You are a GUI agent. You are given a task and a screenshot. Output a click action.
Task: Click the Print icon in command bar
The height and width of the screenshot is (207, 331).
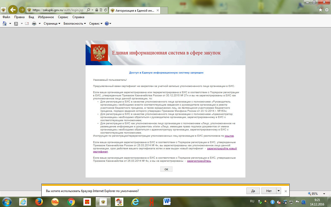tap(34, 24)
